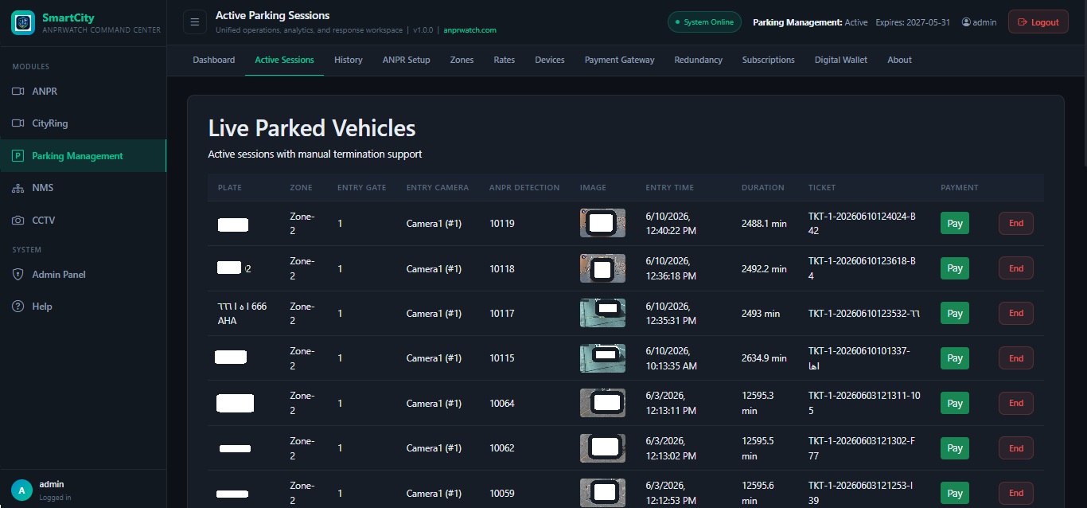Screen dimensions: 1087x508
Task: Open CityRing module in sidebar
Action: click(83, 123)
